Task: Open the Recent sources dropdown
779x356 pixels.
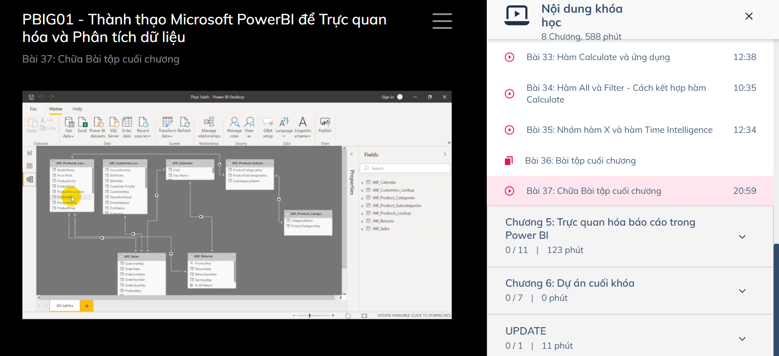Action: (143, 127)
